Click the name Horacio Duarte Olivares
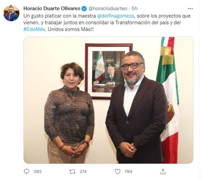The width and height of the screenshot is (202, 179). [52, 9]
